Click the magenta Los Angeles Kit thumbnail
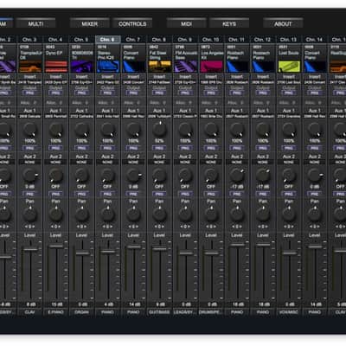346x346 pixels. pos(212,67)
